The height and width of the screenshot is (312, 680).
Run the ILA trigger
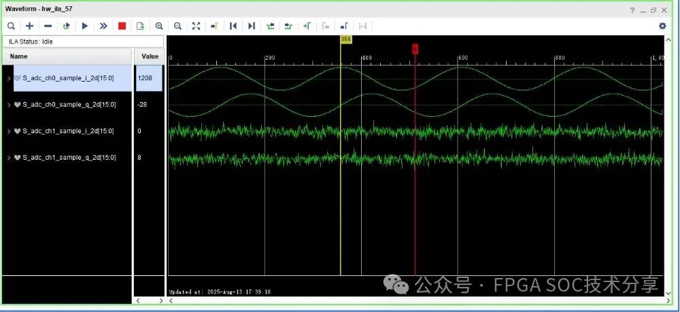click(85, 26)
